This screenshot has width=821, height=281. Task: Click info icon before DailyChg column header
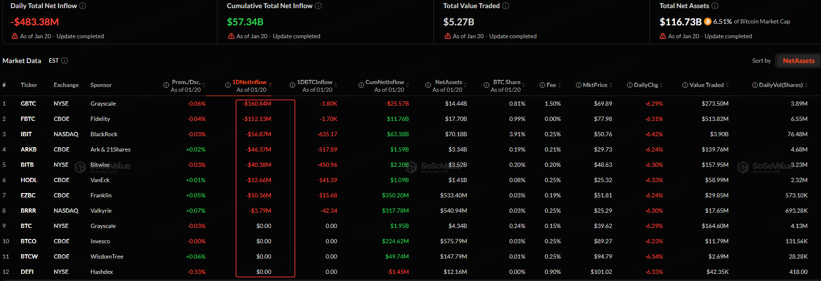tap(630, 85)
